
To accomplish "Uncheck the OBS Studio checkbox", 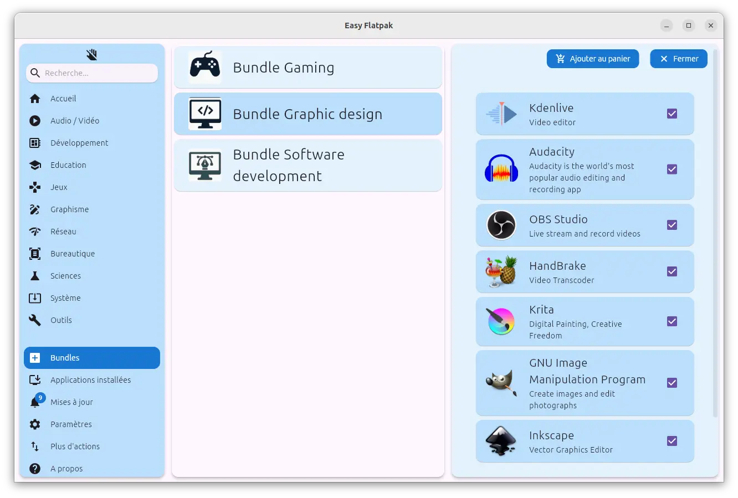I will [672, 225].
